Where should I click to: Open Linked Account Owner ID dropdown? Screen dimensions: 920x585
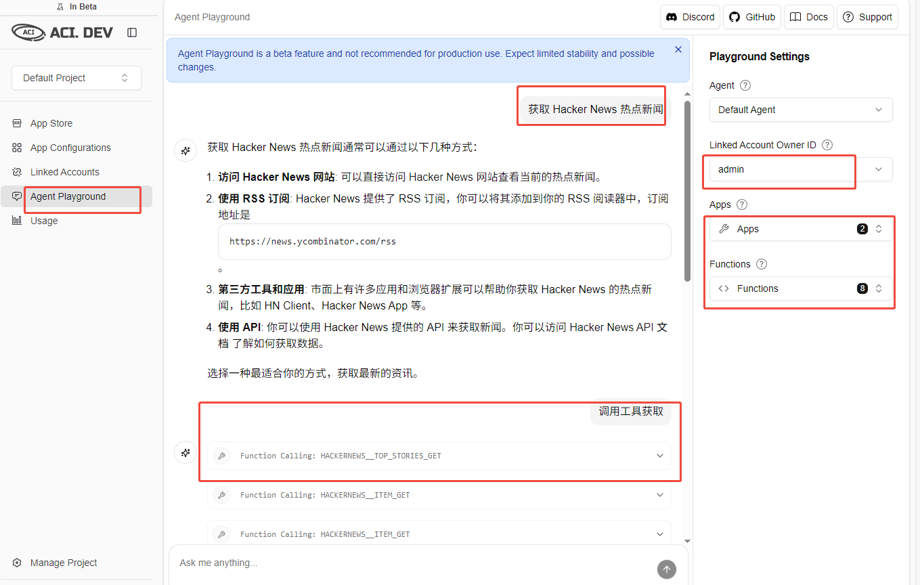point(801,169)
